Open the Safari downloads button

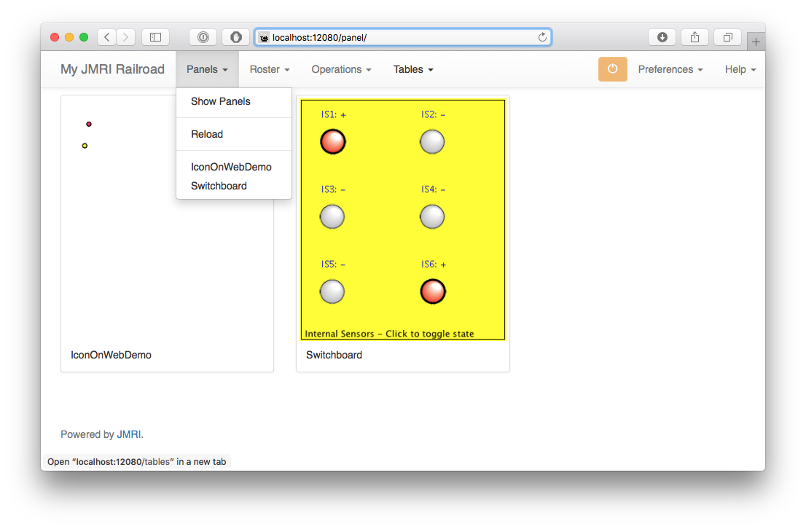pos(662,37)
